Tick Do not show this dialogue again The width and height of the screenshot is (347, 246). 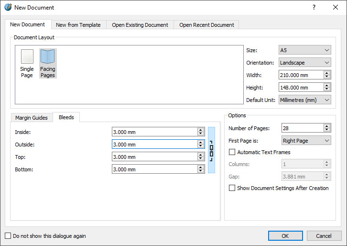(8, 235)
